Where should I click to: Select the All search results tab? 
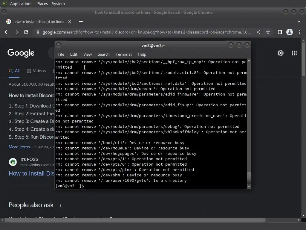point(14,71)
